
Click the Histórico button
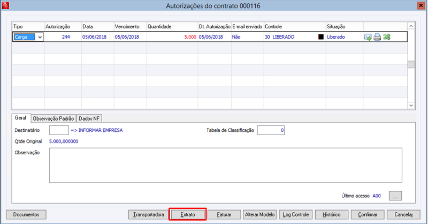(332, 215)
